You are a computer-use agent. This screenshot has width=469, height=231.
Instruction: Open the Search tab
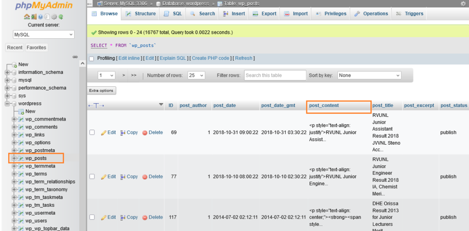202,14
